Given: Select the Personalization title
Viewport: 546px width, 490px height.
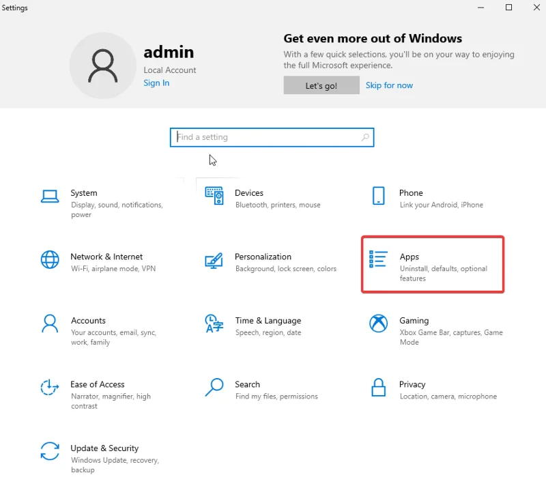Looking at the screenshot, I should [x=263, y=257].
